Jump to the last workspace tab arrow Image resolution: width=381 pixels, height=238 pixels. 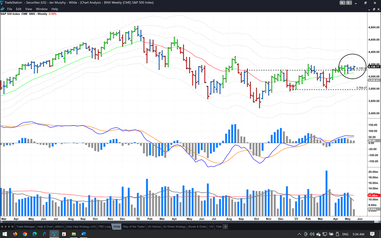(13, 227)
